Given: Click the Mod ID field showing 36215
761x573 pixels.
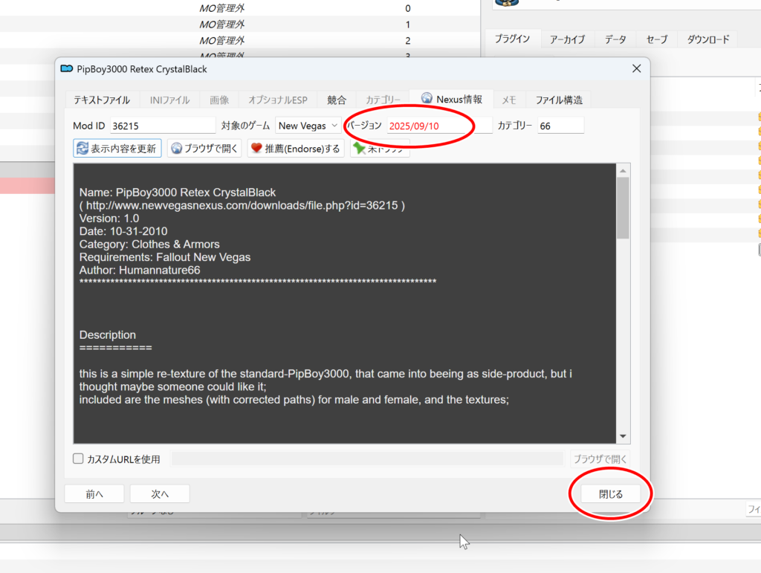Looking at the screenshot, I should point(162,126).
